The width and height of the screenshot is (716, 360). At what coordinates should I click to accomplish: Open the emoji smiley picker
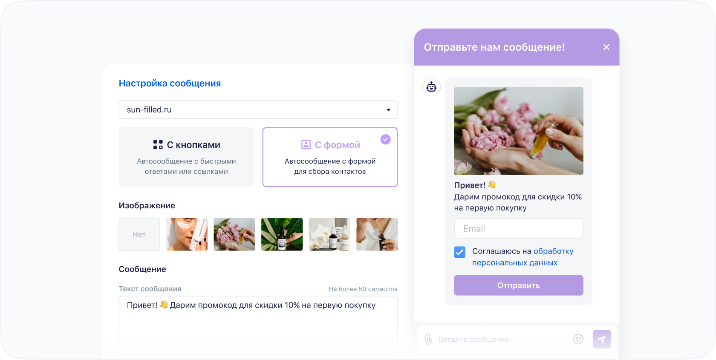(x=578, y=339)
